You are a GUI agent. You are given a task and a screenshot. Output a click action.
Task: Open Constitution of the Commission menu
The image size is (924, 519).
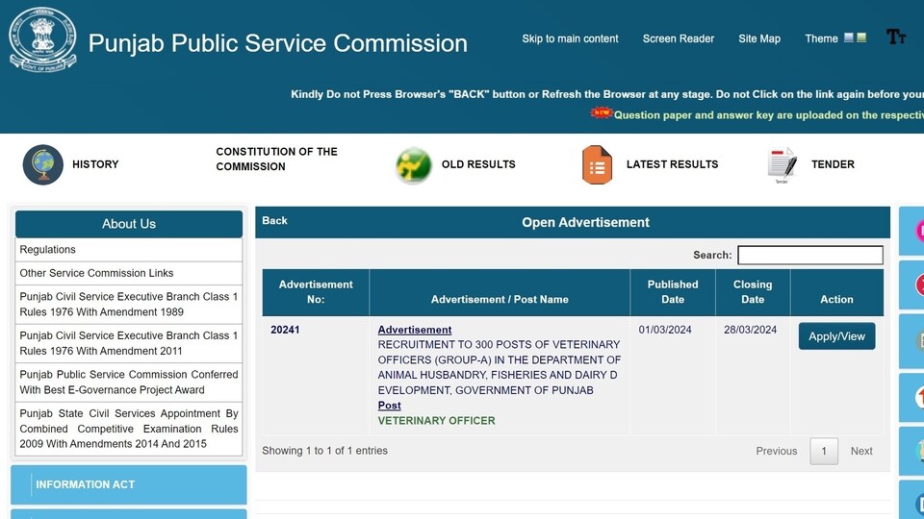[276, 159]
